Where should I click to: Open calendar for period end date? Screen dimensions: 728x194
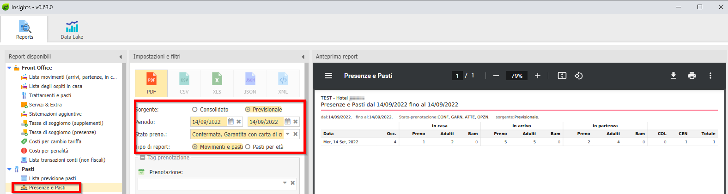[x=287, y=122]
